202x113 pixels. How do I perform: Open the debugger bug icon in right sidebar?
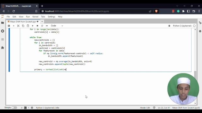tap(200, 31)
